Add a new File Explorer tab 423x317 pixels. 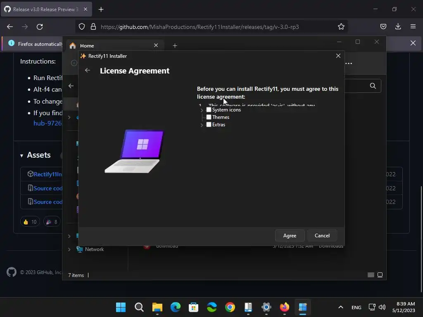(x=175, y=46)
